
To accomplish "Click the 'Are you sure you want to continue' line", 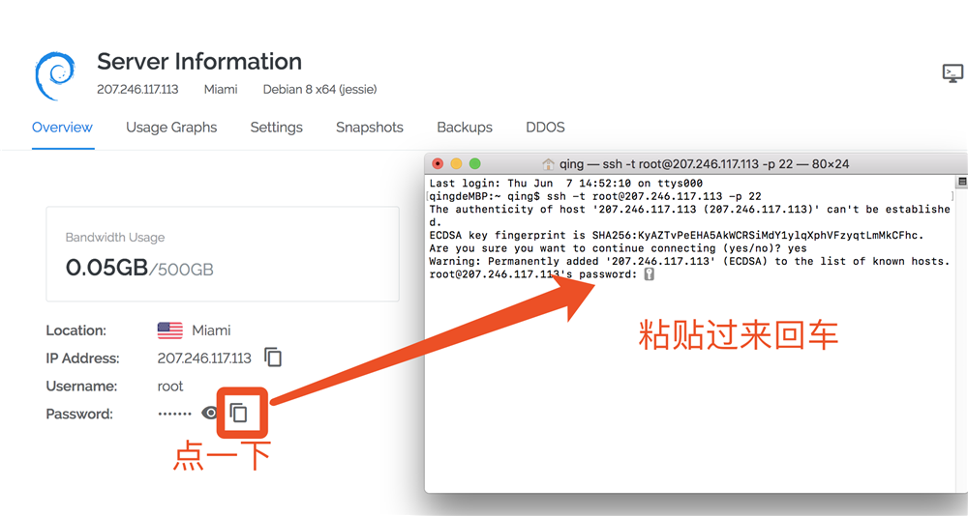I will pos(618,247).
